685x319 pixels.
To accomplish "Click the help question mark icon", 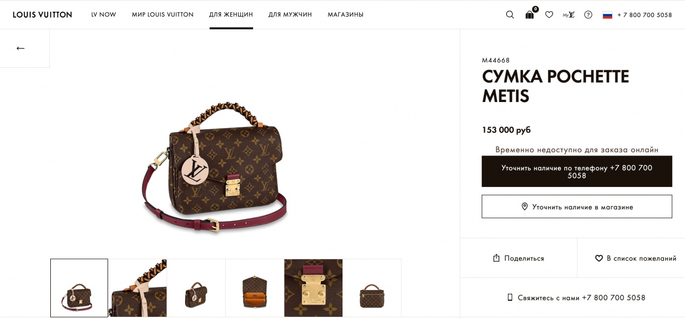I will [x=588, y=14].
